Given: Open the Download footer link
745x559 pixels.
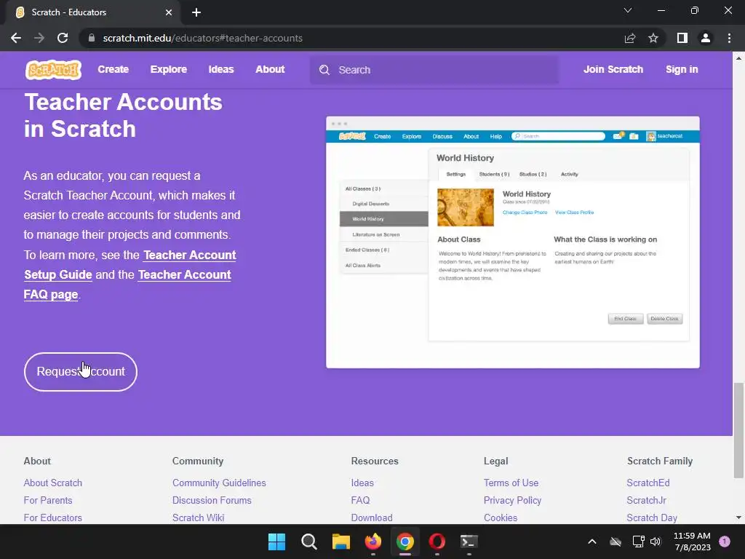Looking at the screenshot, I should (x=372, y=518).
